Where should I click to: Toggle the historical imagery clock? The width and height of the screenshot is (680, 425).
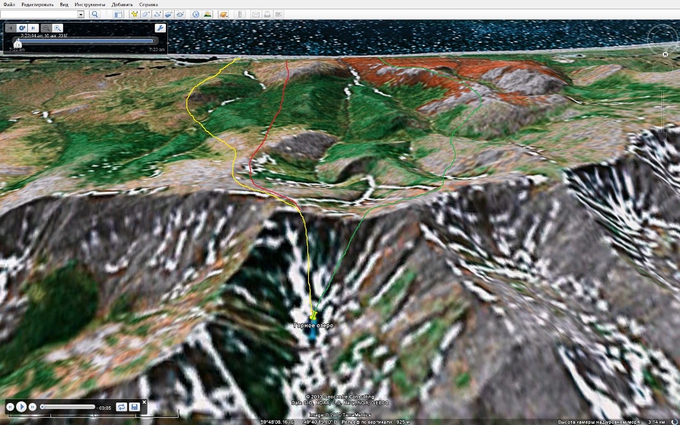pyautogui.click(x=197, y=14)
